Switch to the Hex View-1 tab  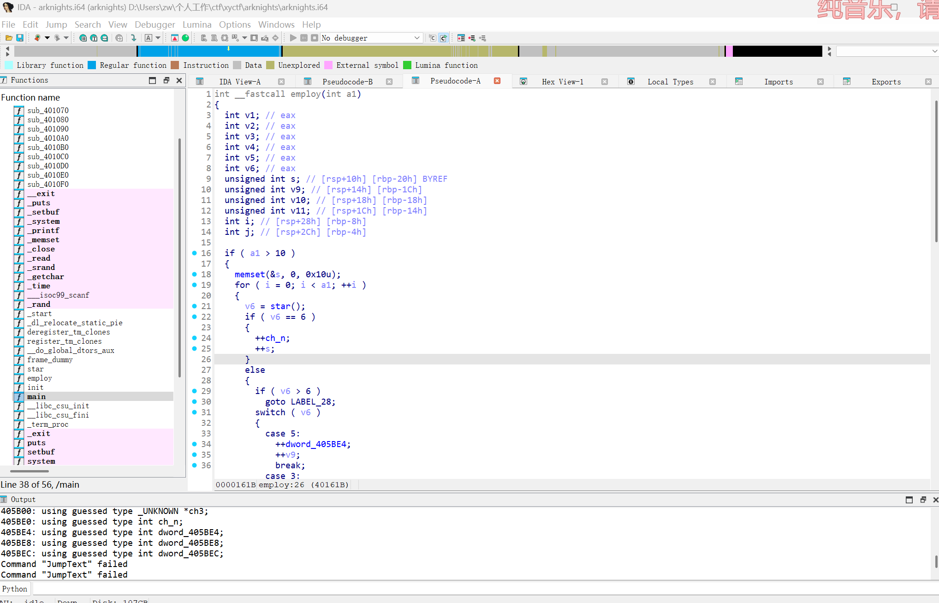tap(562, 82)
